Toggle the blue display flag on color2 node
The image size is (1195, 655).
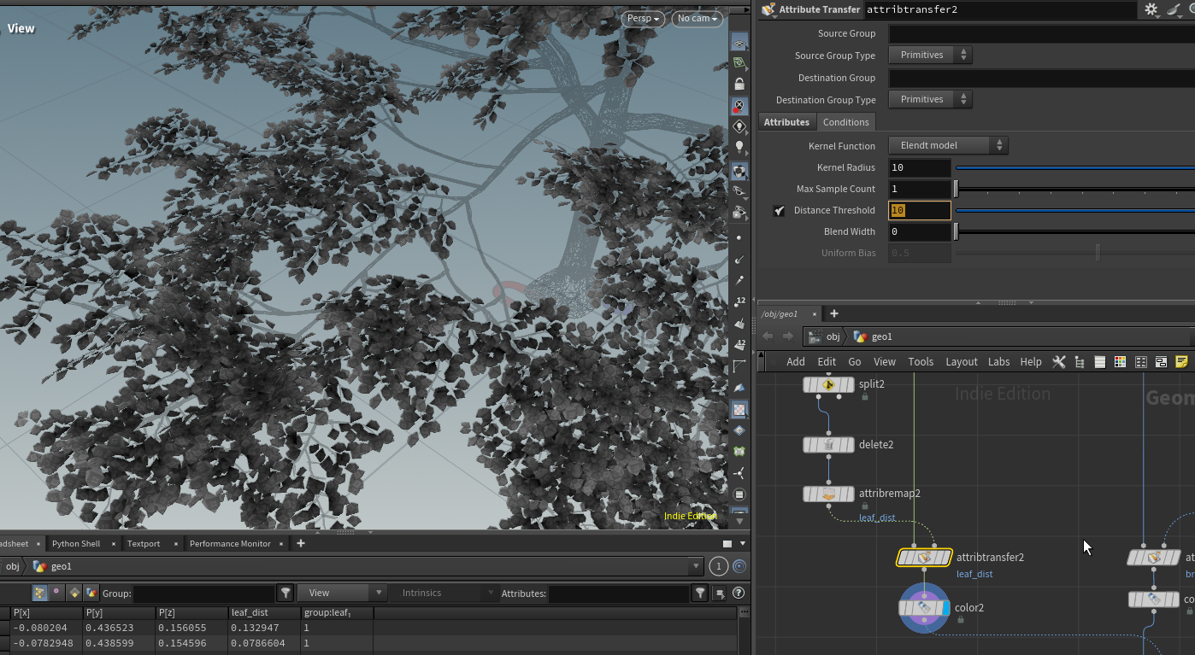tap(945, 608)
